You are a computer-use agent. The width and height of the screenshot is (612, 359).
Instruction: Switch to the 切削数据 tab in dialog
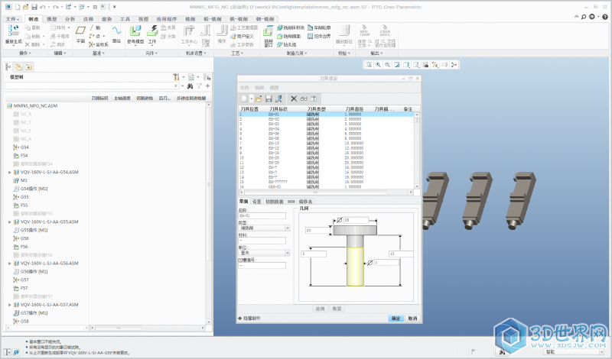(x=274, y=202)
